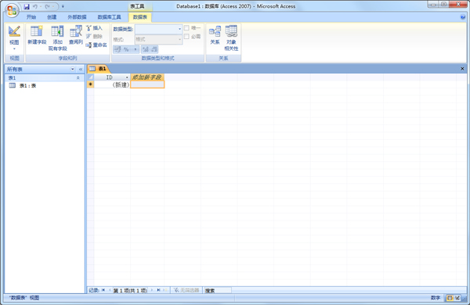The image size is (470, 305).
Task: Open 对象相关性 object dependencies
Action: (x=231, y=38)
